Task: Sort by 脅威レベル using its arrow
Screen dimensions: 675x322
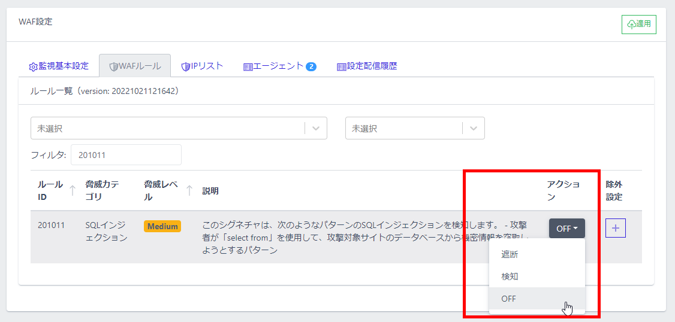Action: [x=189, y=191]
